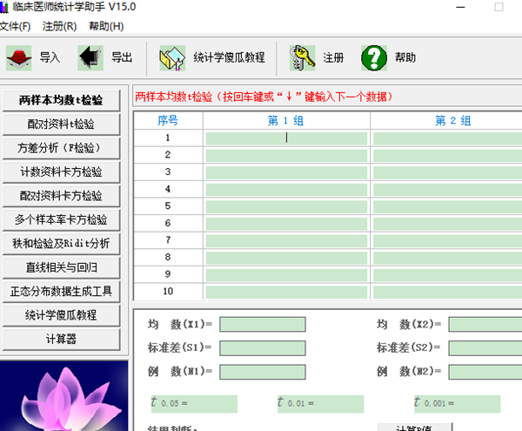
Task: Open the 统计学傻瓜教程 tutorial icon in toolbar
Action: tap(172, 58)
